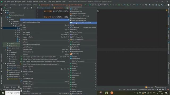Toggle the TODO tool window button
Screen dimensions: 170x95
click(x=6, y=87)
